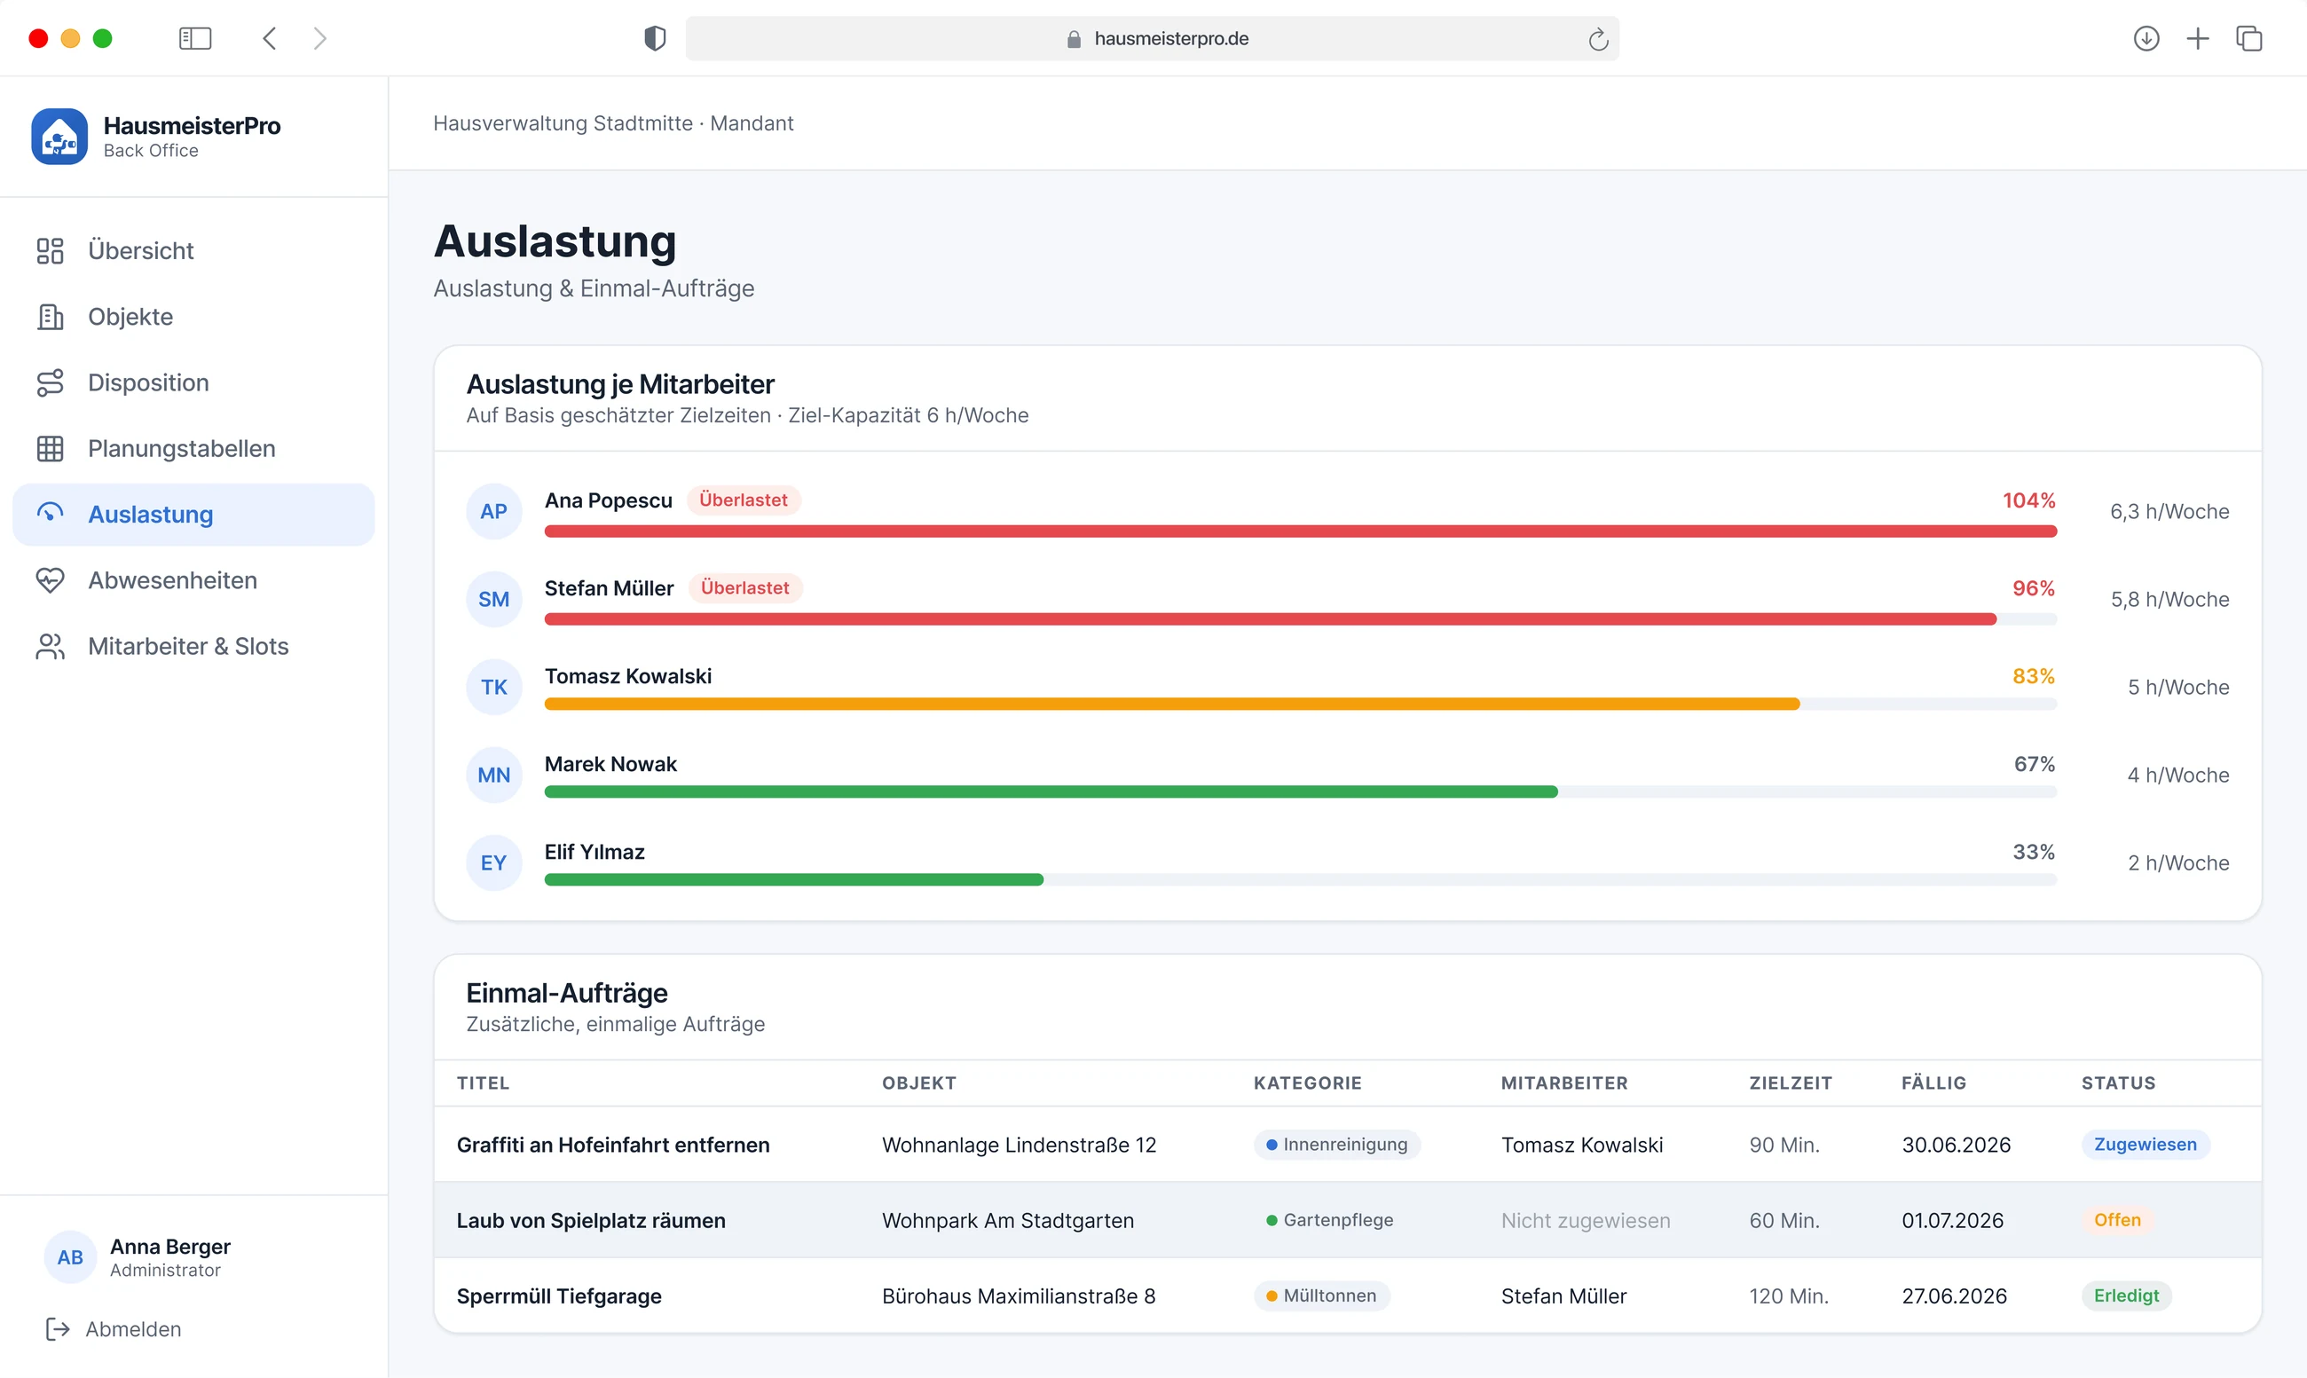Click the Auslastung gauge icon

50,514
